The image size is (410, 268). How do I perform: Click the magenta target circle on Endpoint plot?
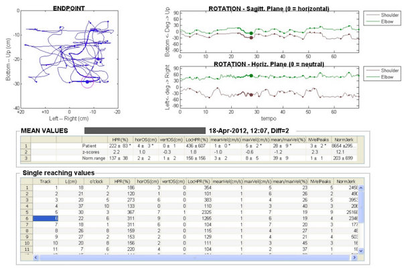click(87, 82)
